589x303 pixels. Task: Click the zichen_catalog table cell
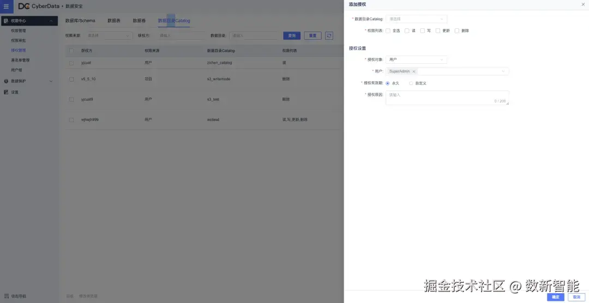tap(219, 63)
